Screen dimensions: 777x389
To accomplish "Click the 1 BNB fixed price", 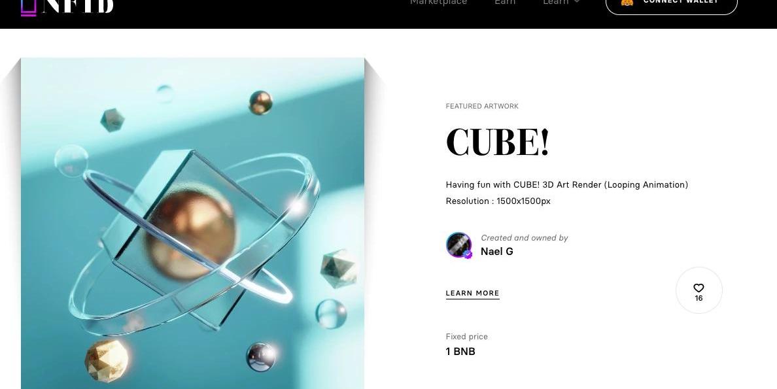I will [460, 352].
